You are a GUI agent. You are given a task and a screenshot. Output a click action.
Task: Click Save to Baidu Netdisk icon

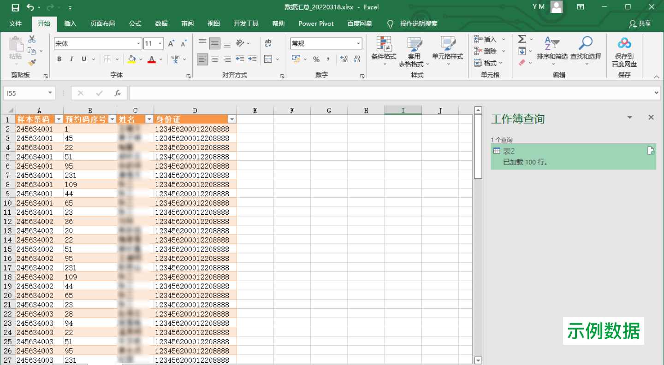pyautogui.click(x=624, y=44)
